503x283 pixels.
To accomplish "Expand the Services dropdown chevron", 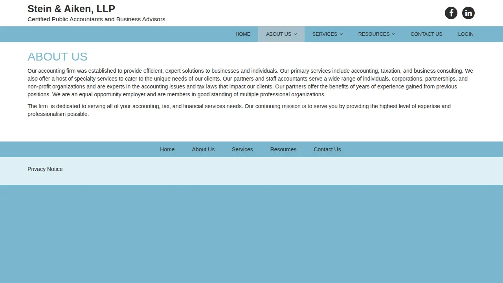I will point(341,34).
